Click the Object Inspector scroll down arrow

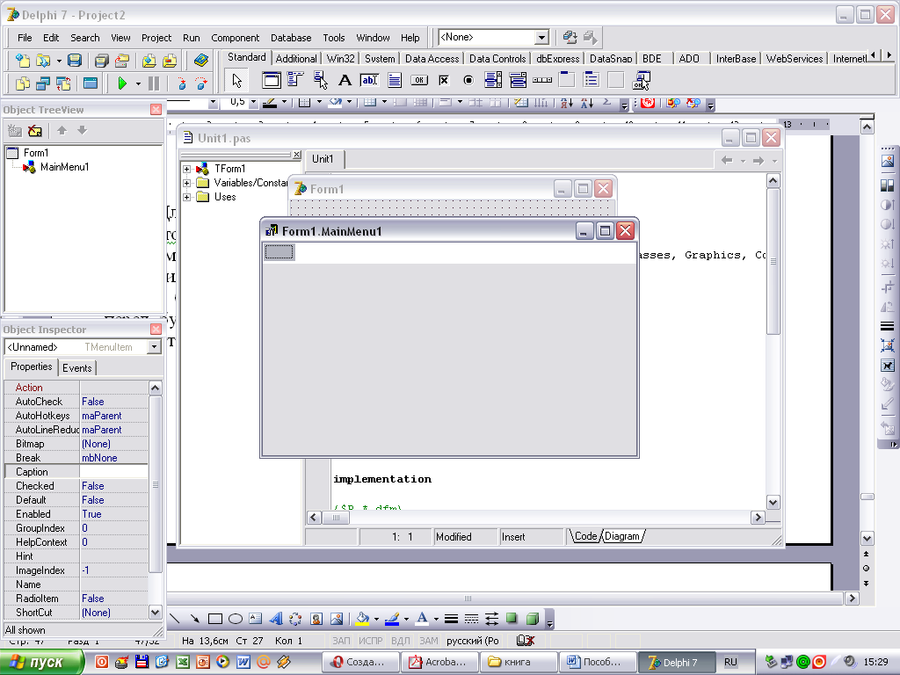155,612
